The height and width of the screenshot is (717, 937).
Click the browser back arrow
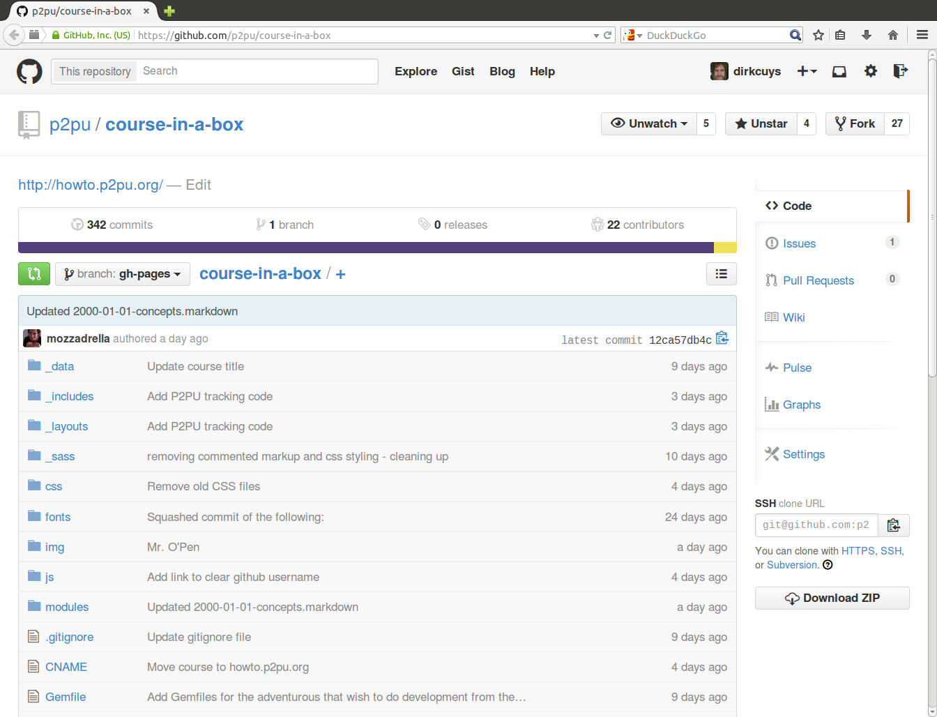click(13, 35)
